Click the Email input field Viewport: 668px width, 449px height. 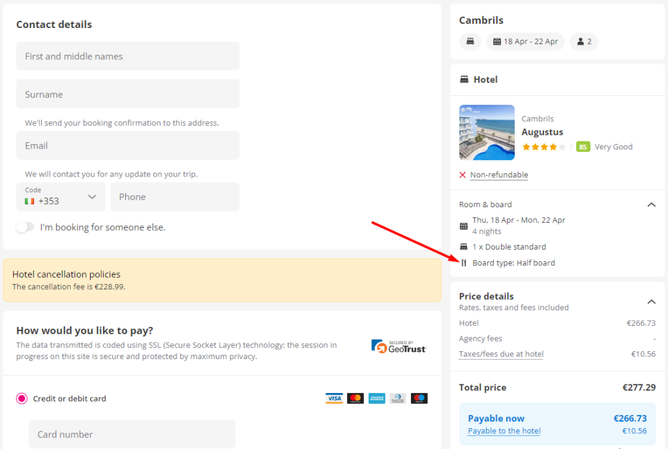coord(128,146)
